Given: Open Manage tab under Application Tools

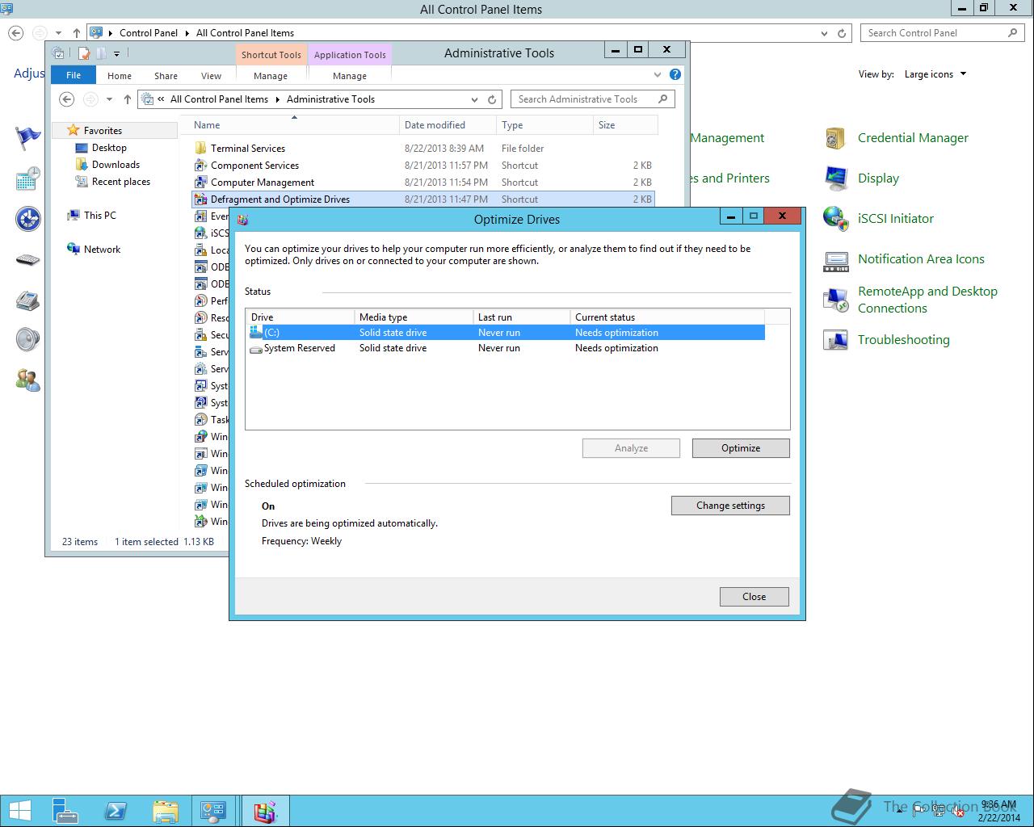Looking at the screenshot, I should tap(350, 75).
